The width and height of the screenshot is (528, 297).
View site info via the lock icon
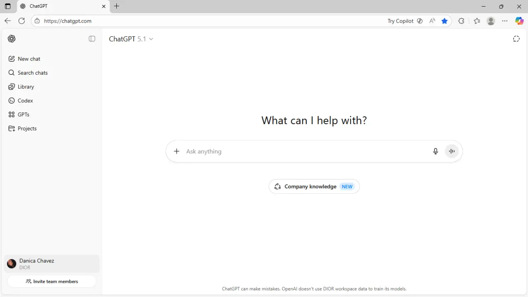(37, 21)
